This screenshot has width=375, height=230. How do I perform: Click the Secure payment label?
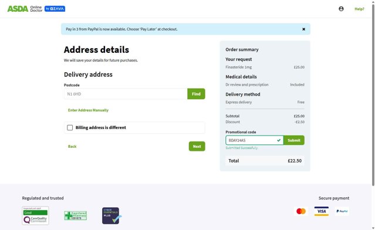334,198
